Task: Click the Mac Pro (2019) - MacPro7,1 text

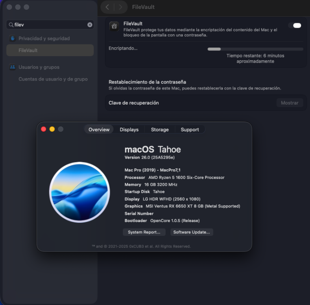Action: pos(153,170)
